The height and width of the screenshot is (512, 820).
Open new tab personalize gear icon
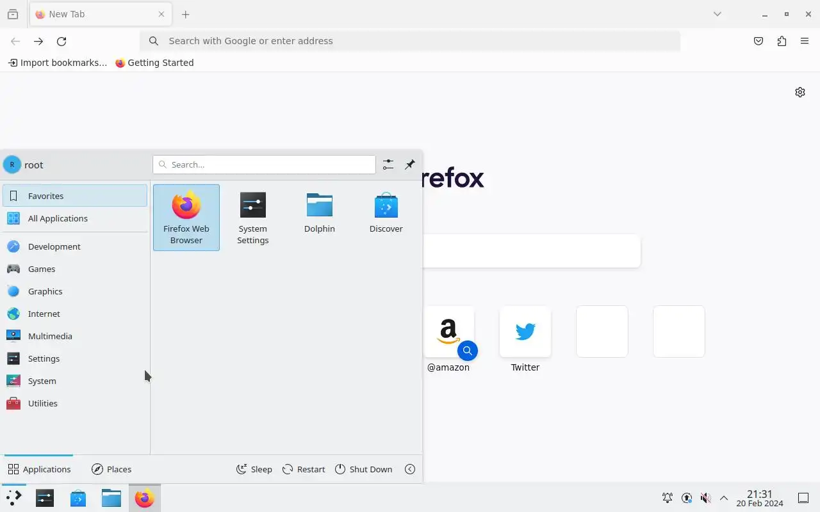point(800,92)
